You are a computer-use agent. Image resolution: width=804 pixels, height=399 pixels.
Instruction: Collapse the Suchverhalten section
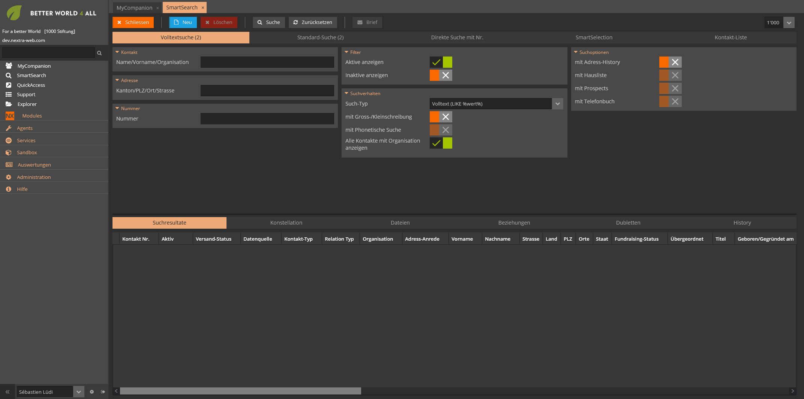[346, 93]
